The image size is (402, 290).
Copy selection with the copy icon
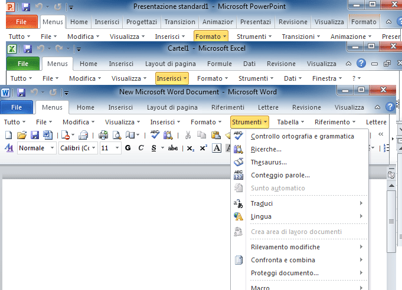point(201,135)
